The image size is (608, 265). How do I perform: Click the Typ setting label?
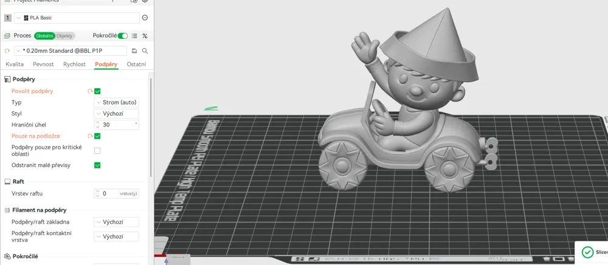pyautogui.click(x=16, y=102)
